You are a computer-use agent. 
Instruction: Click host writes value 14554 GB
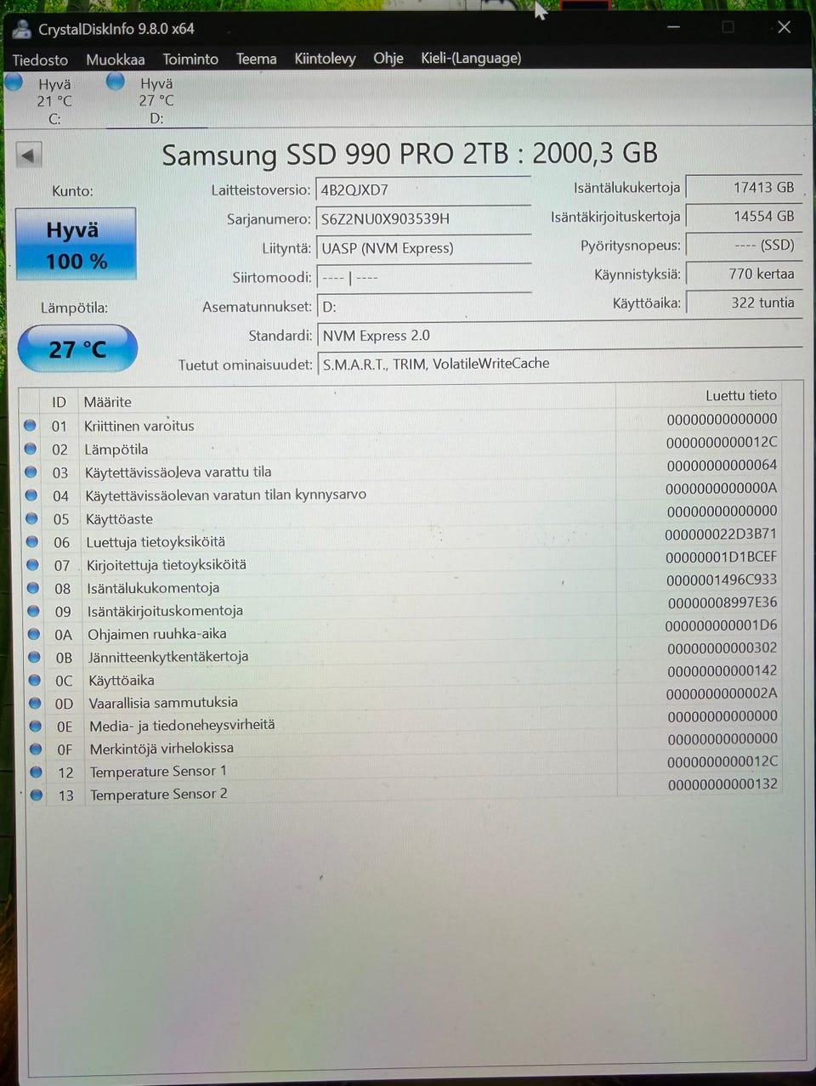(743, 216)
